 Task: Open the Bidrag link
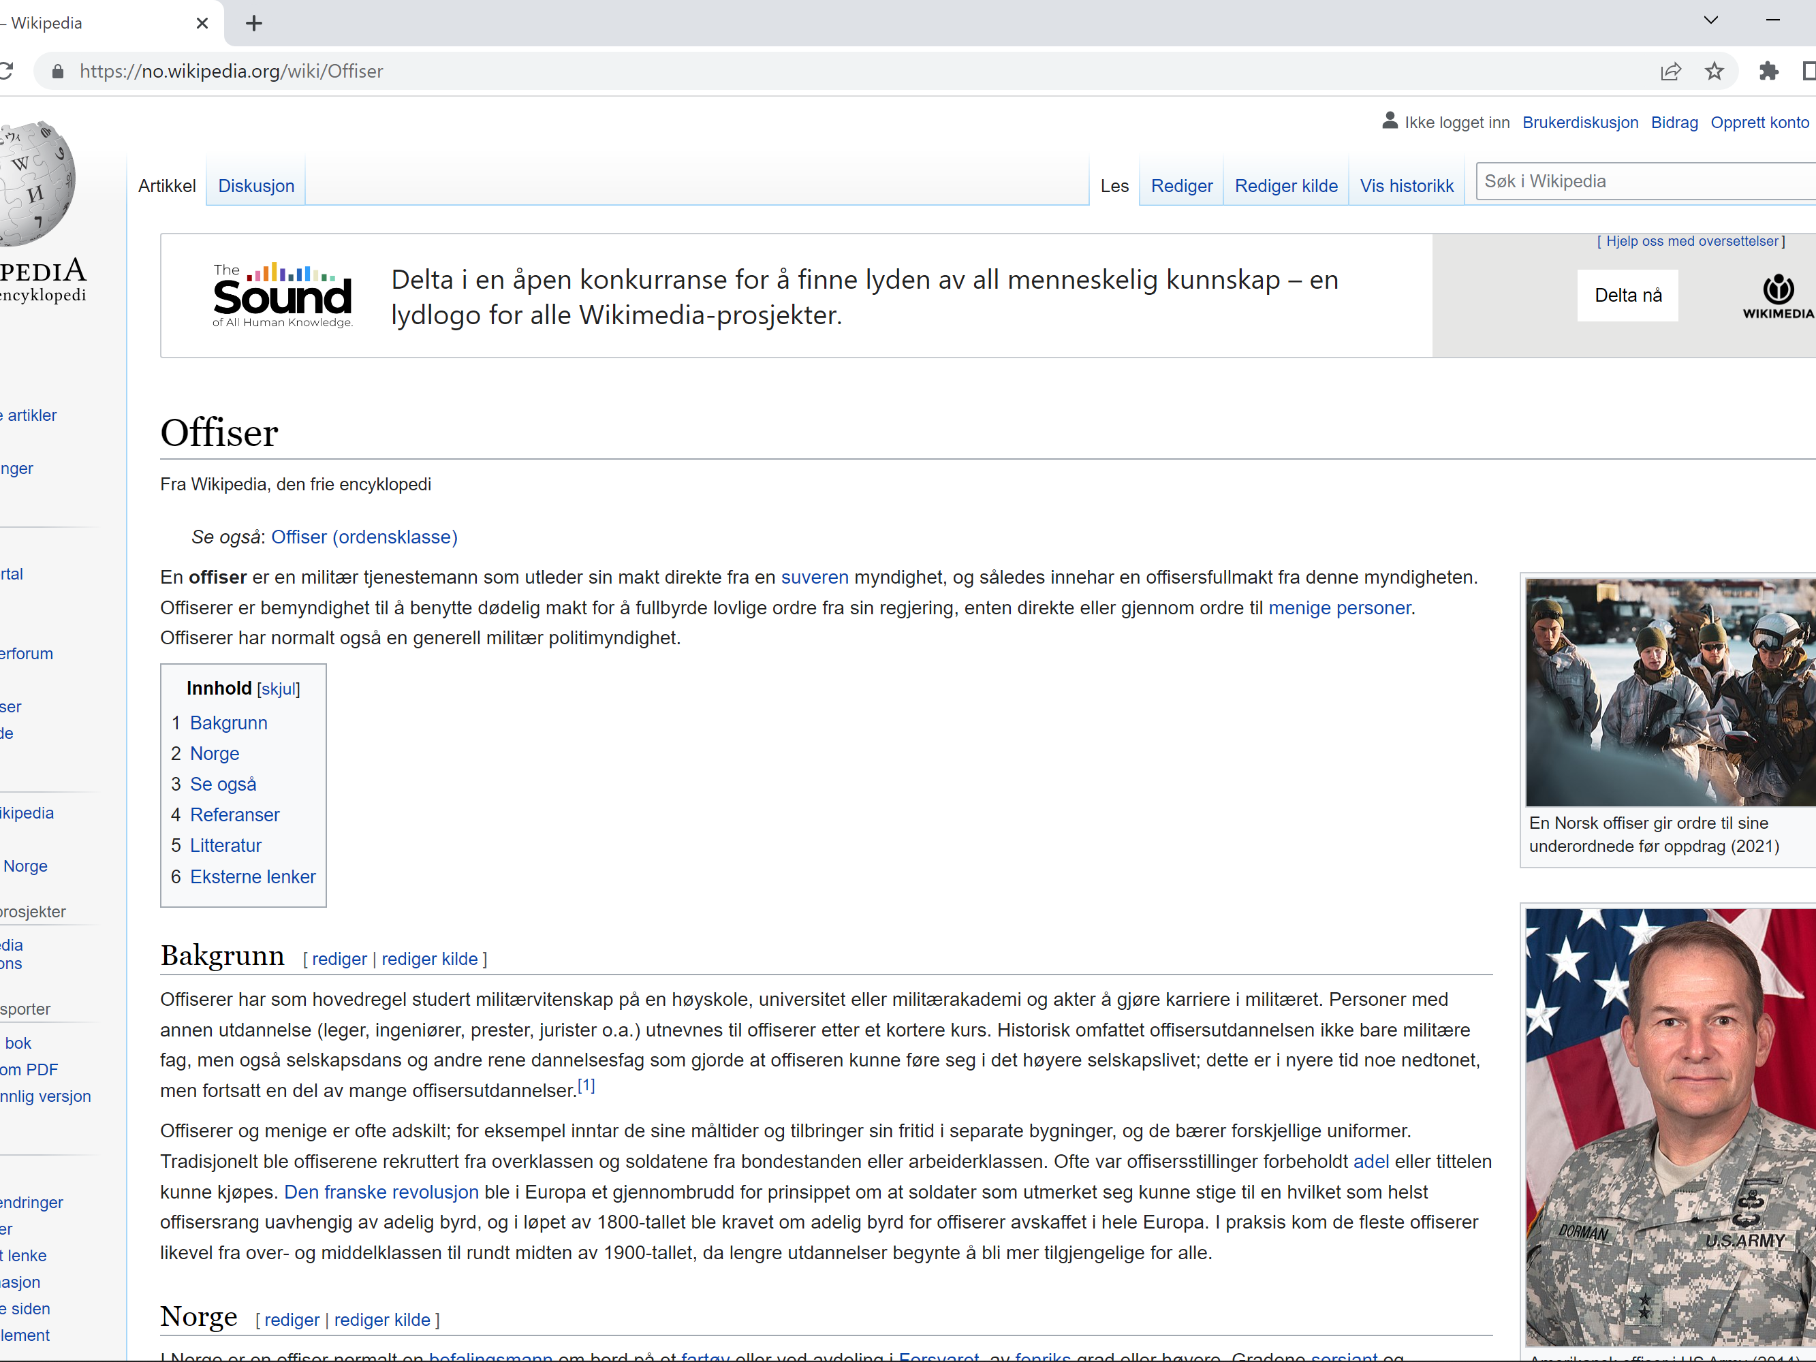click(x=1674, y=123)
